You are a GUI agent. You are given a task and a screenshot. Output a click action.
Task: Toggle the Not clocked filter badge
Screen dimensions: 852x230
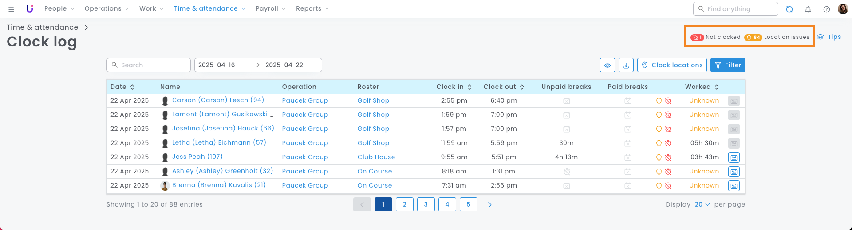coord(715,37)
